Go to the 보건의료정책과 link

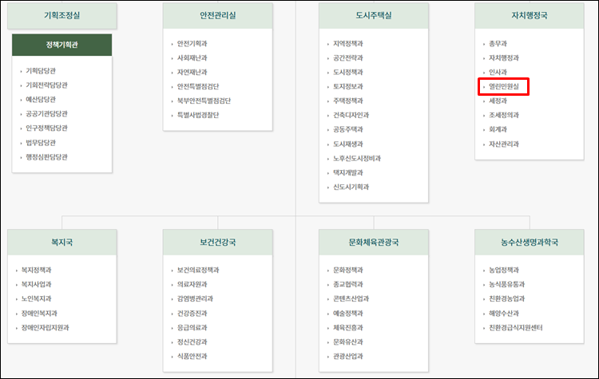(198, 270)
